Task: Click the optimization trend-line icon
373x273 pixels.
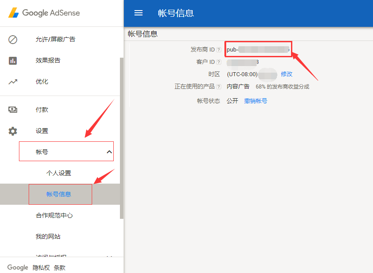Action: coord(13,82)
